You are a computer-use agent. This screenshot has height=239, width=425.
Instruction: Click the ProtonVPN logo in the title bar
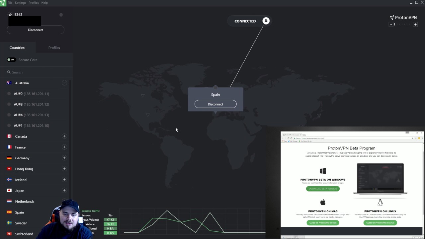coord(3,3)
